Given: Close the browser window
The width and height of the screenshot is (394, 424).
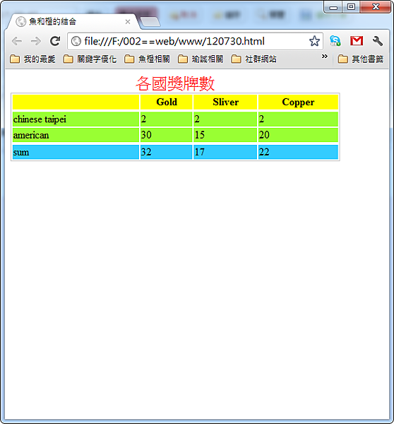Looking at the screenshot, I should [x=375, y=7].
